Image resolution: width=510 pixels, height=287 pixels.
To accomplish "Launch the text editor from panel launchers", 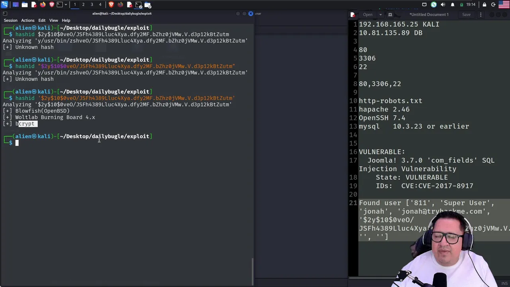I will 34,5.
